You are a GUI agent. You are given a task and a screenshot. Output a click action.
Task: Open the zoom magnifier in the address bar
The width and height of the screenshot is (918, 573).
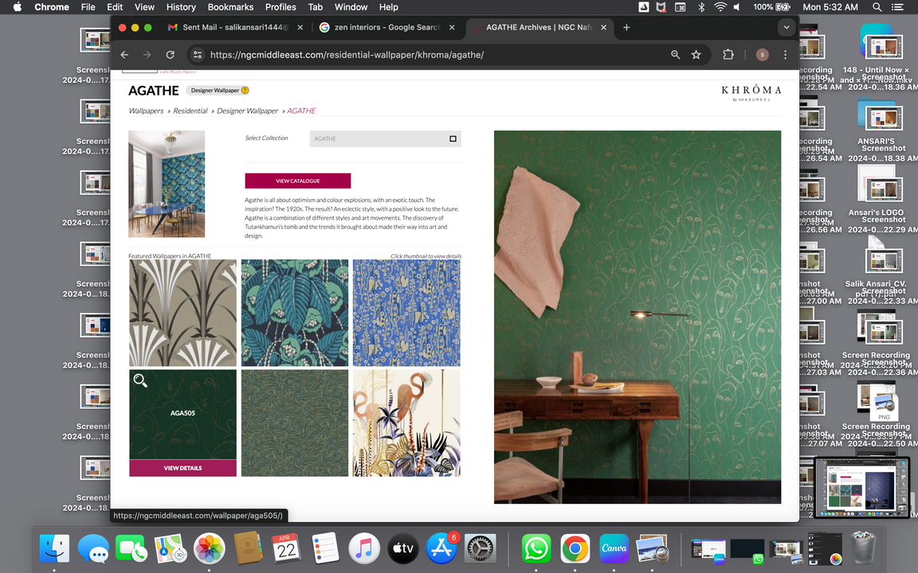click(676, 54)
